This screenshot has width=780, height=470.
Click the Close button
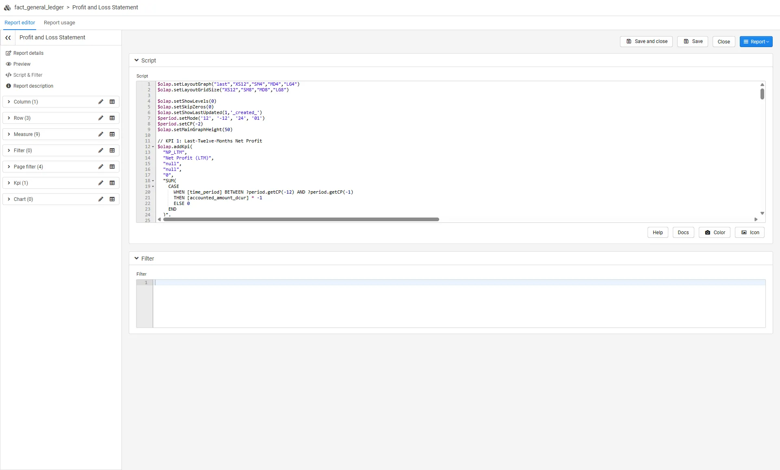(724, 42)
